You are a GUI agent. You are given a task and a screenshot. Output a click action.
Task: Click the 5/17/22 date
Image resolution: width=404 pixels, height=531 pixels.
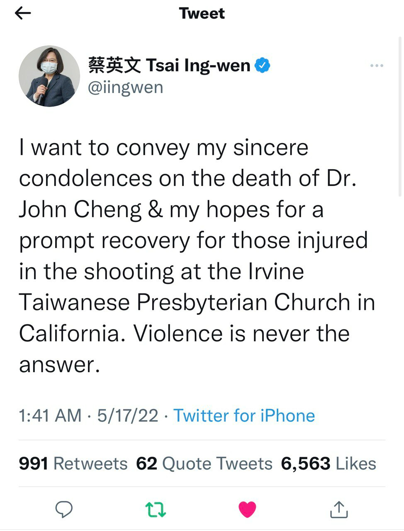(x=128, y=416)
